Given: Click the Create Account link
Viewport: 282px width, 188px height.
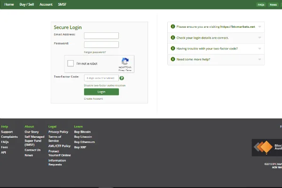Looking at the screenshot, I should point(93,99).
